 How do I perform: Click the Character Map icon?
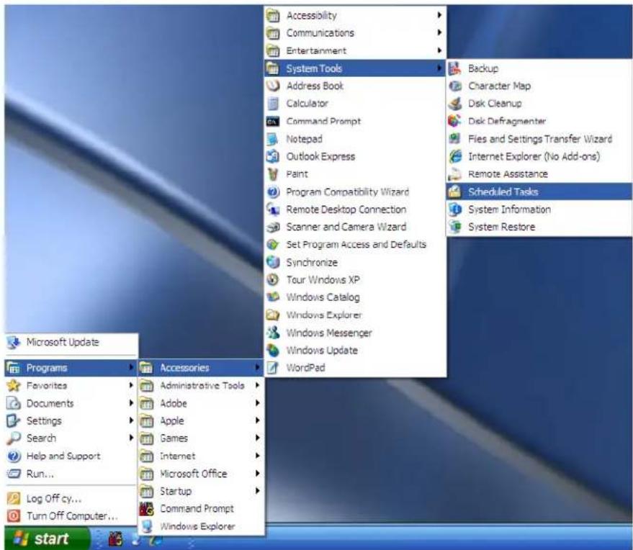click(455, 86)
